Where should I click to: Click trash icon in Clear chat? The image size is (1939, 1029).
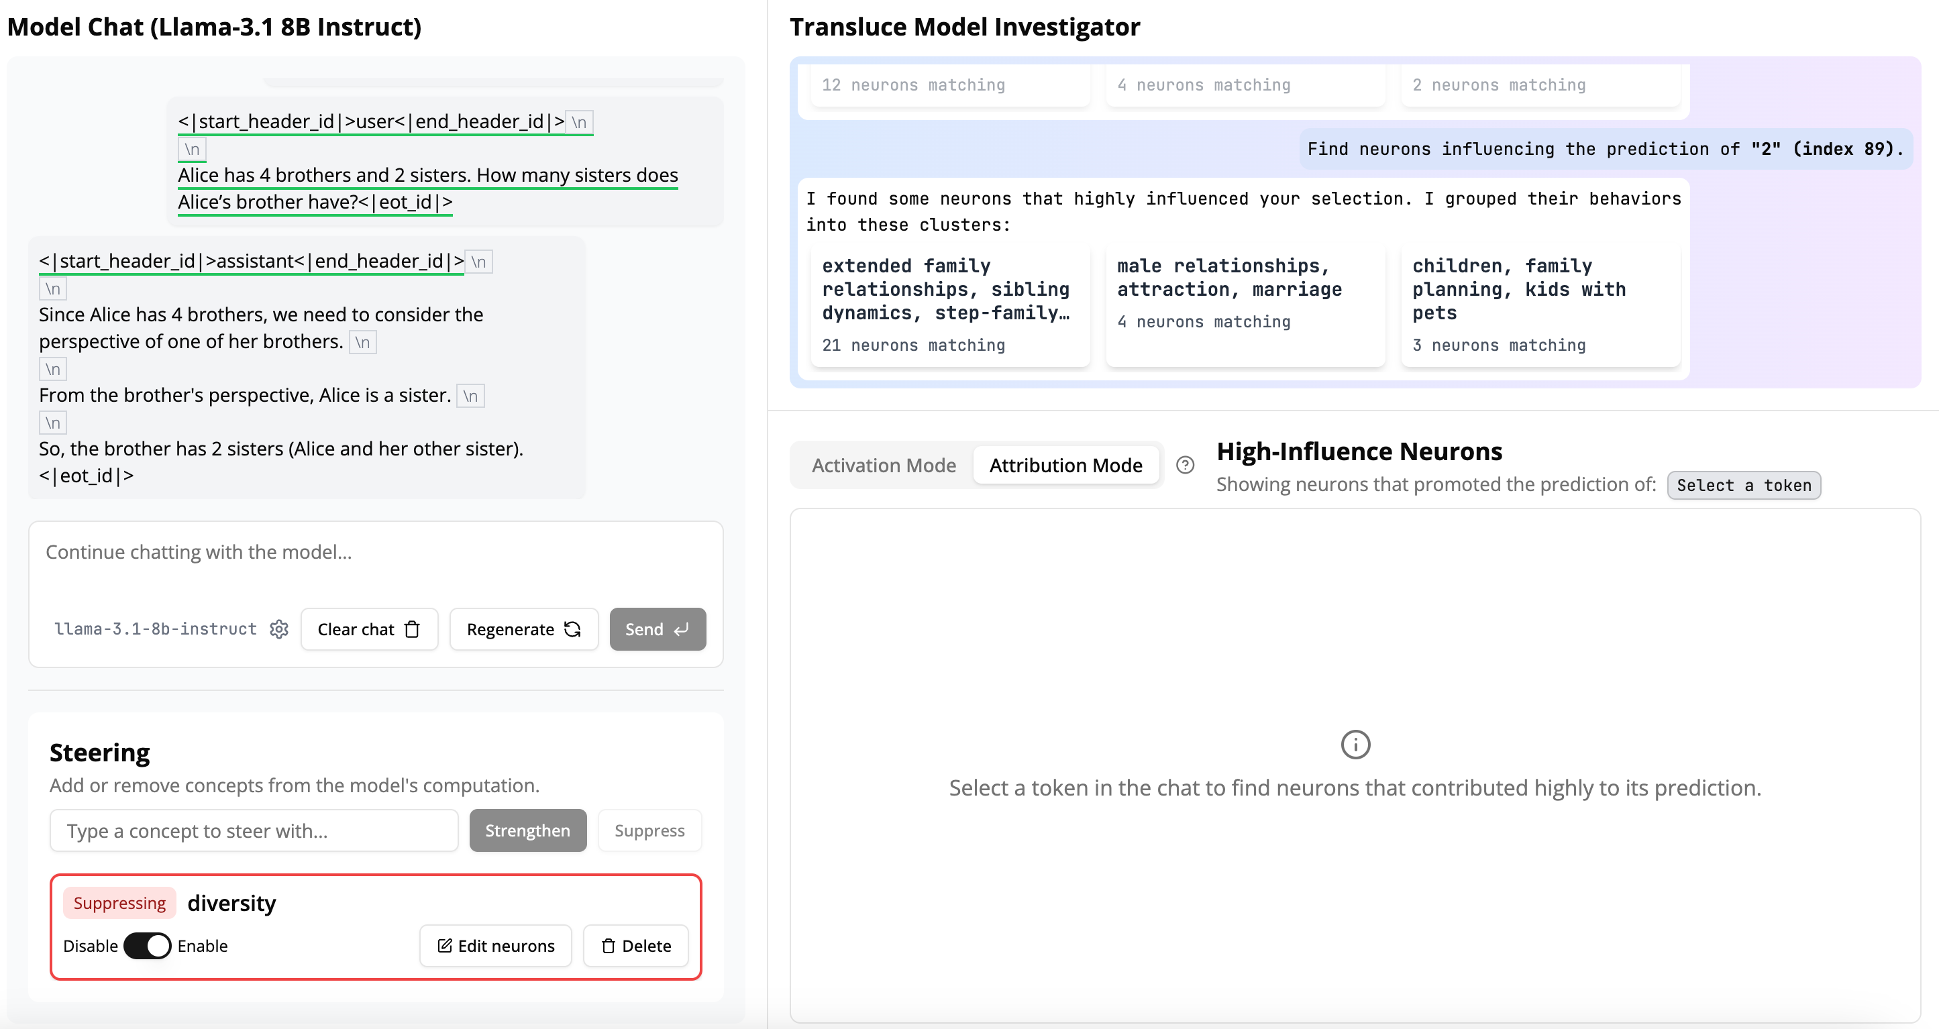[413, 629]
